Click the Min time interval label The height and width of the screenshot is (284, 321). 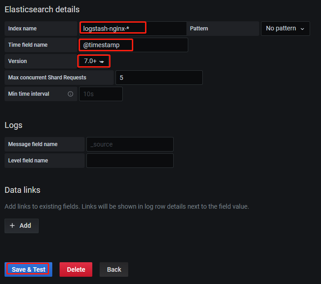pyautogui.click(x=29, y=94)
